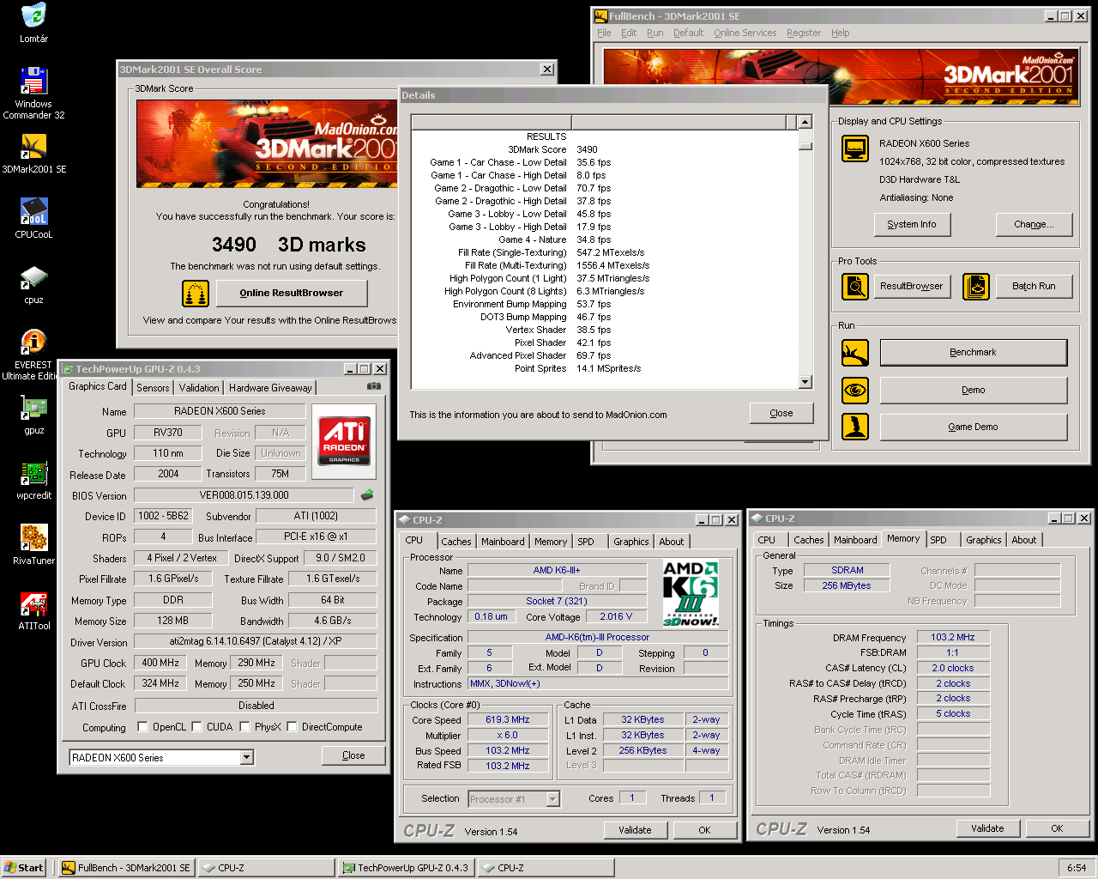Switch to Caches tab in left CPU-Z window

456,542
